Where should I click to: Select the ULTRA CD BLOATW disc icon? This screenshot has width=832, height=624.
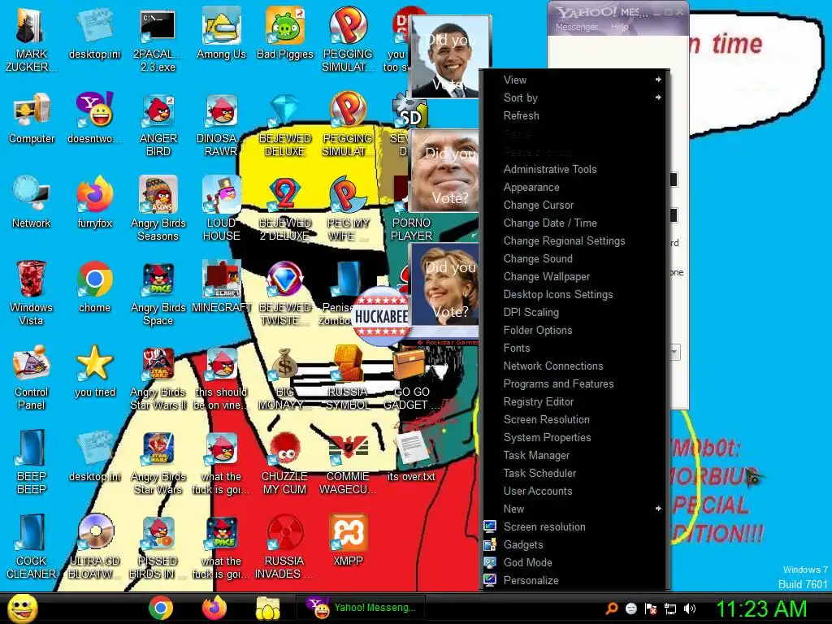95,547
